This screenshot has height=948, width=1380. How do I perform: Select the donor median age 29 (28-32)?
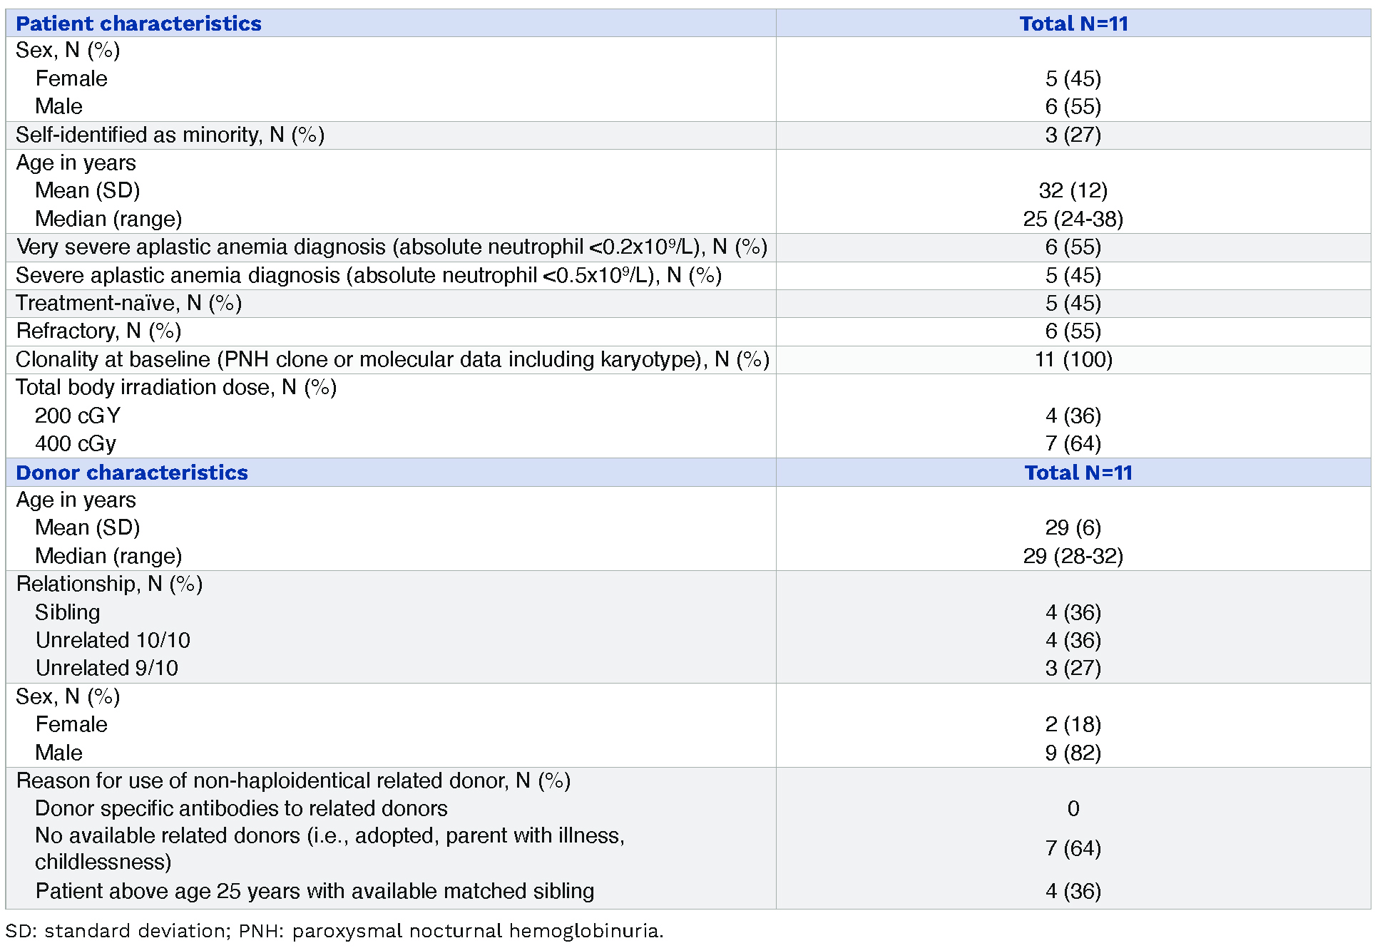(1073, 556)
